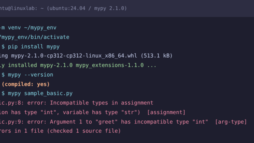This screenshot has width=254, height=143.
Task: Click the "mypy sample_basic.py" command
Action: tap(40, 93)
